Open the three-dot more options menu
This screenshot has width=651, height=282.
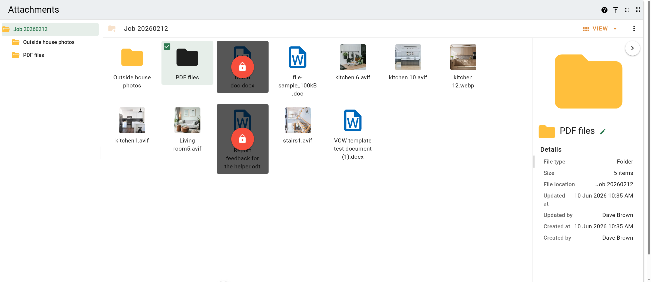[x=634, y=29]
